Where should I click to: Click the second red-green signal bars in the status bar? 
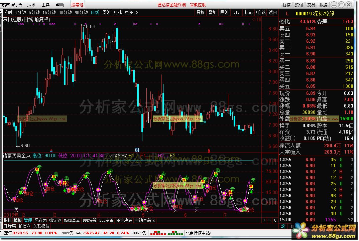(x=175, y=233)
